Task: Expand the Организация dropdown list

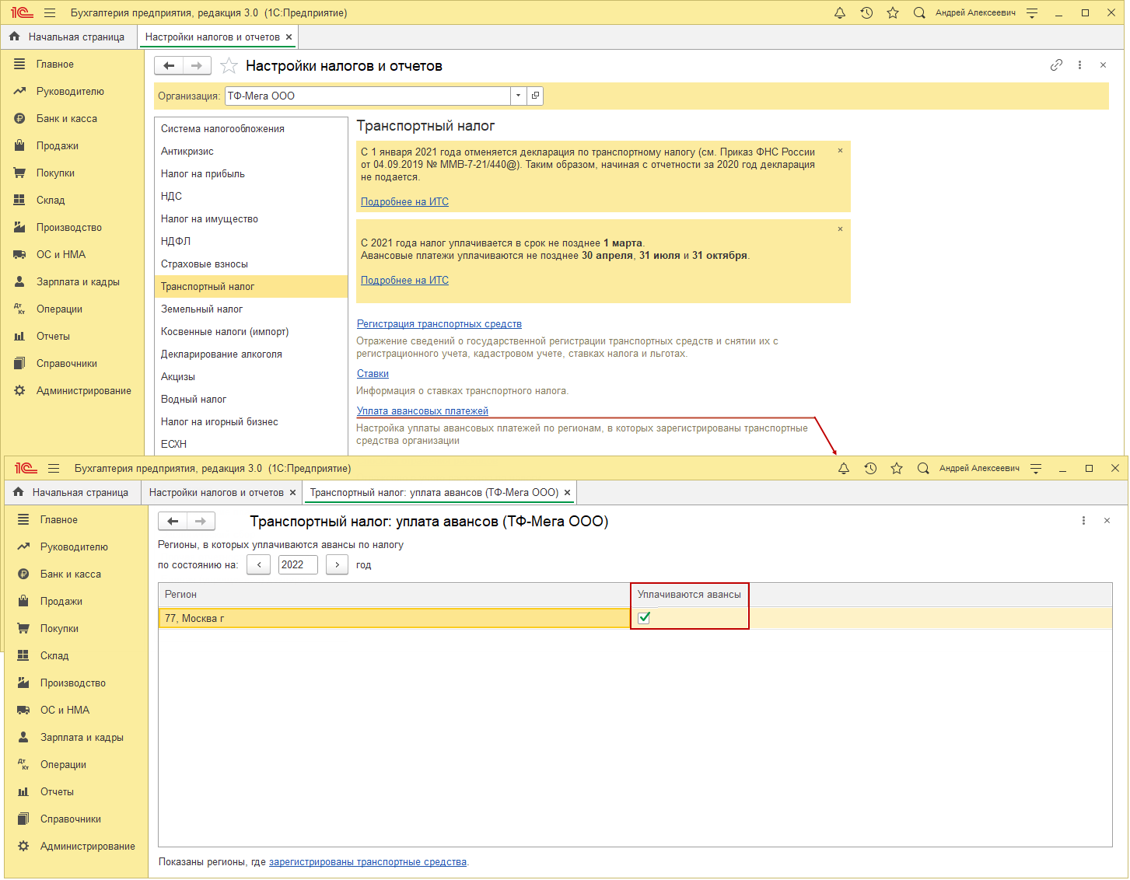Action: tap(519, 96)
